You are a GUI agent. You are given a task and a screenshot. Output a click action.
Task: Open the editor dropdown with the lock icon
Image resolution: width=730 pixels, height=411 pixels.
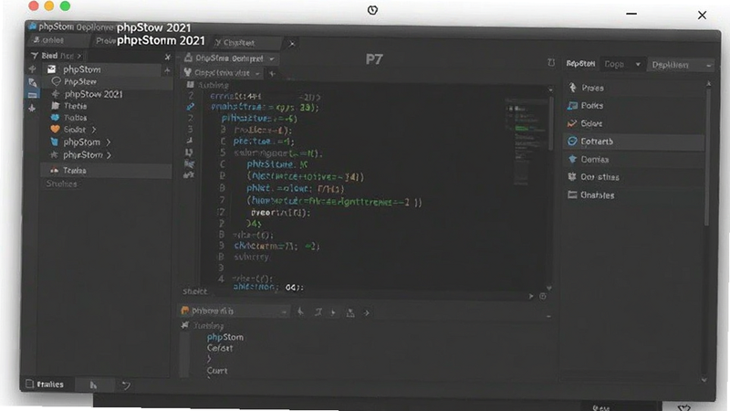pos(229,58)
